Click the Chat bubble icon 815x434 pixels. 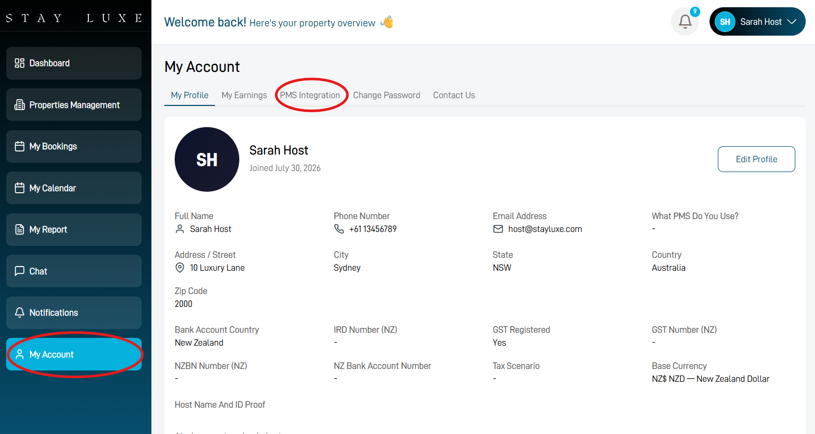pos(20,271)
